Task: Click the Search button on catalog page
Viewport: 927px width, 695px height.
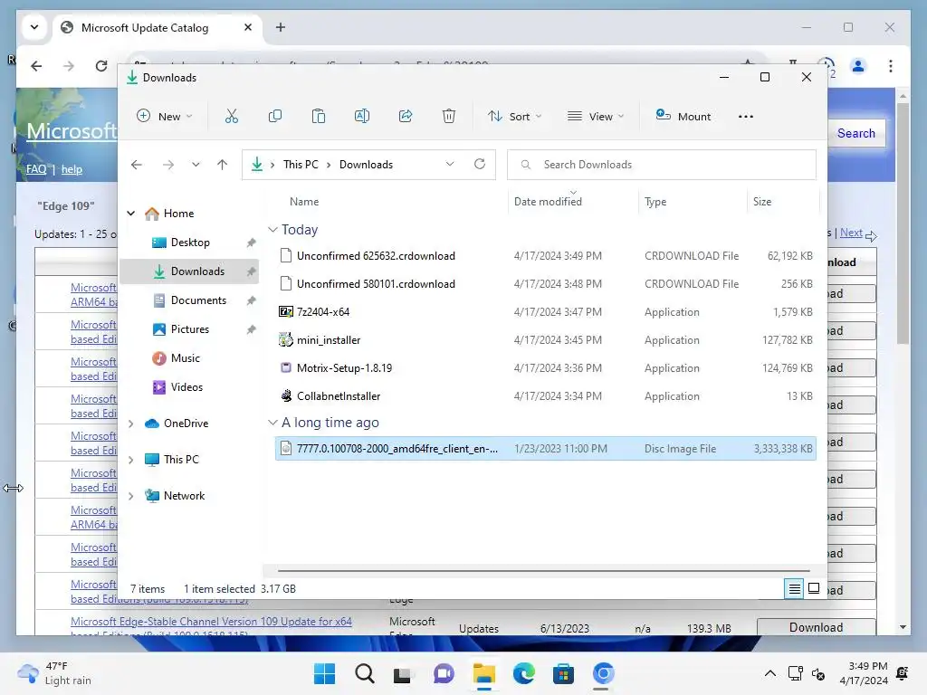Action: (x=856, y=134)
